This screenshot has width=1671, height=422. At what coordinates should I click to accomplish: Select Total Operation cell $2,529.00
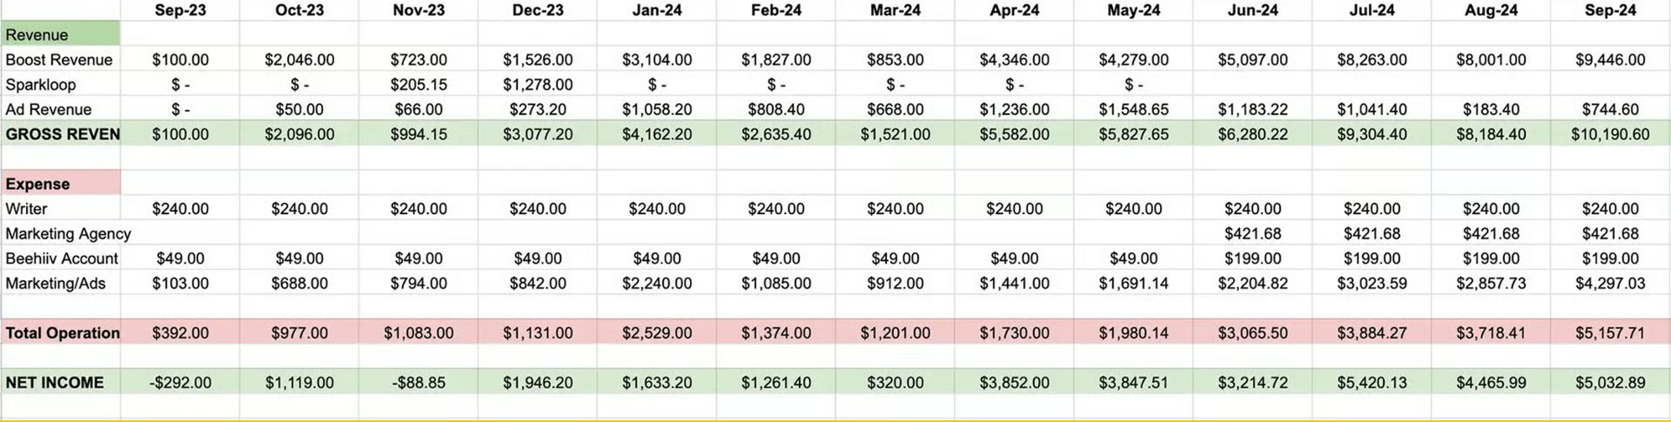tap(657, 333)
